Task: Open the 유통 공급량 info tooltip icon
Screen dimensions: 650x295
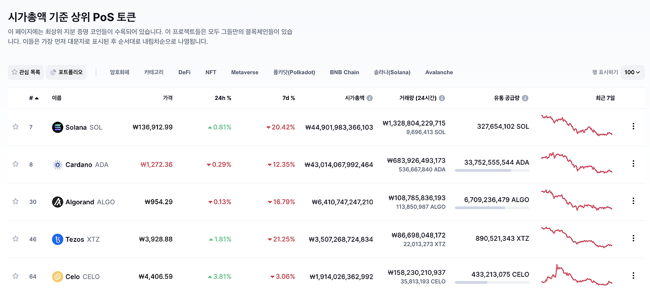Action: [x=525, y=98]
